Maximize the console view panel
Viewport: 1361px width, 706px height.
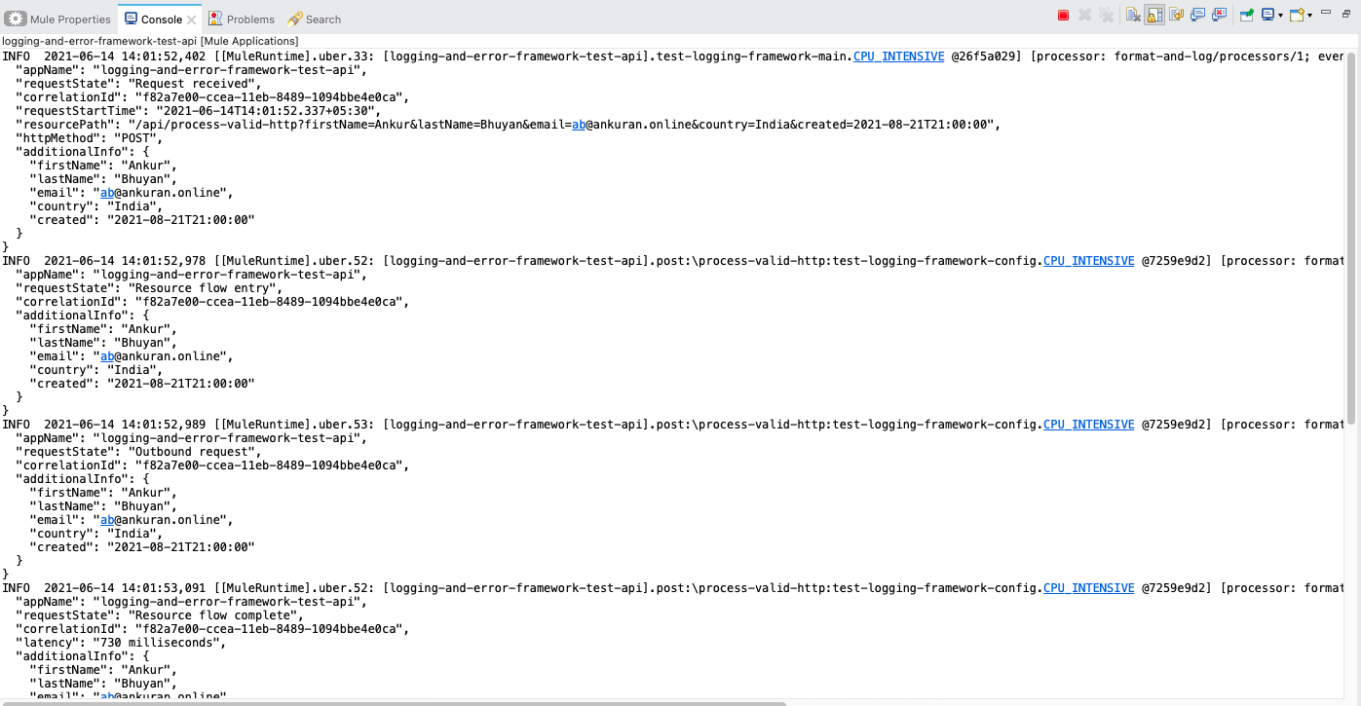[x=1346, y=15]
